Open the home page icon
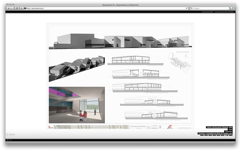The width and height of the screenshot is (241, 151). tap(17, 8)
